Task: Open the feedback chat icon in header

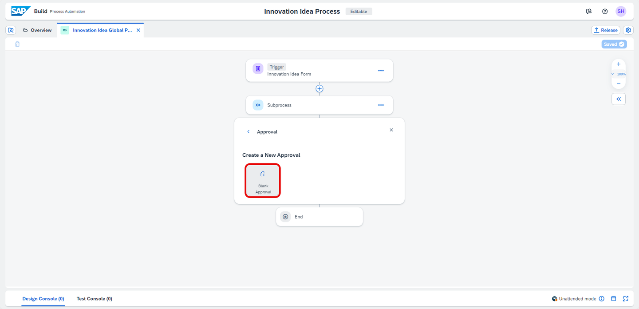Action: coord(589,12)
